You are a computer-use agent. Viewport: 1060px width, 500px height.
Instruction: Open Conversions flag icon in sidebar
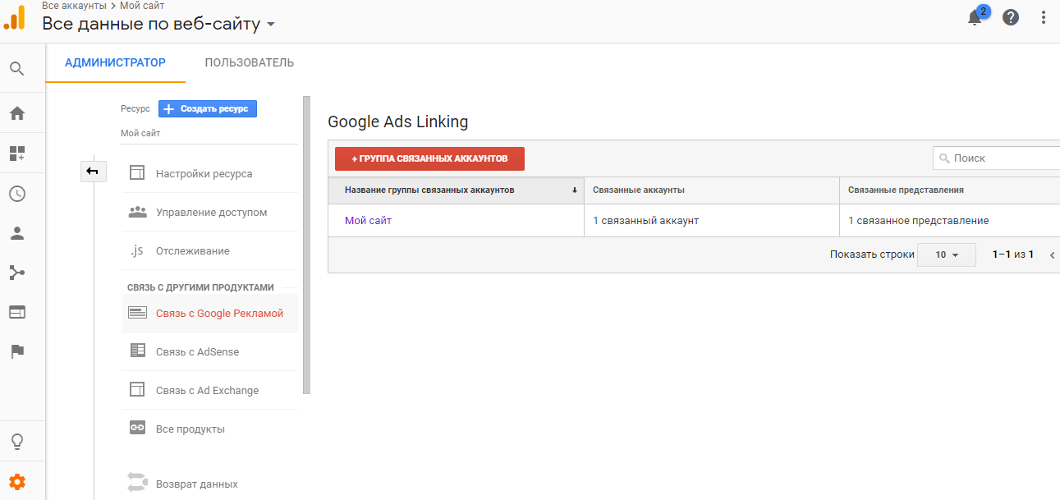coord(17,351)
